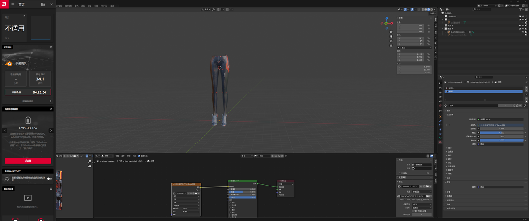529x221 pixels.
Task: Open the material tab in properties editor
Action: 441,142
